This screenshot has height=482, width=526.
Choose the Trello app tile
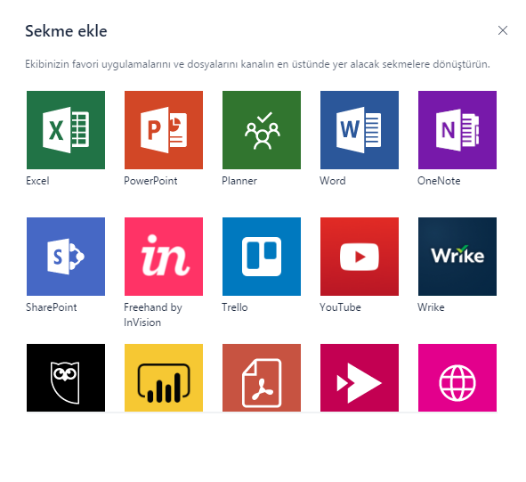pyautogui.click(x=262, y=257)
